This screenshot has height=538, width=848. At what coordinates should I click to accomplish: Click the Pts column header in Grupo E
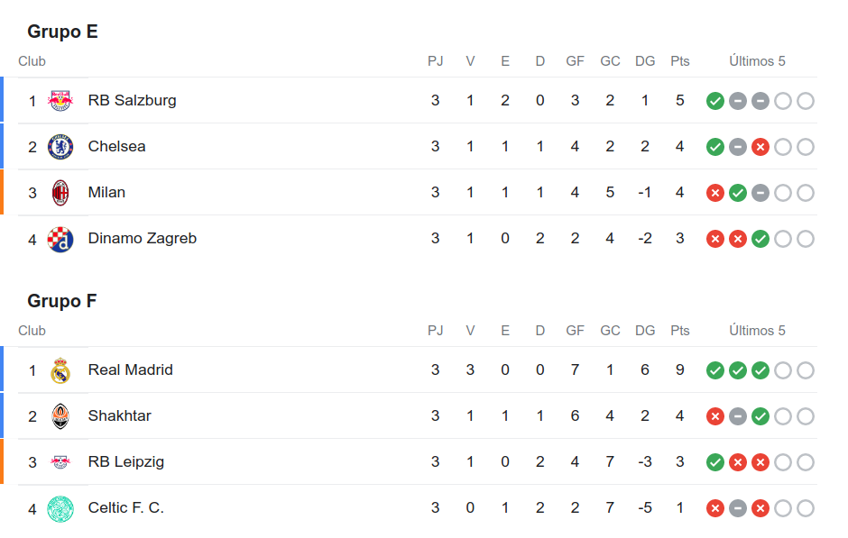[x=680, y=61]
